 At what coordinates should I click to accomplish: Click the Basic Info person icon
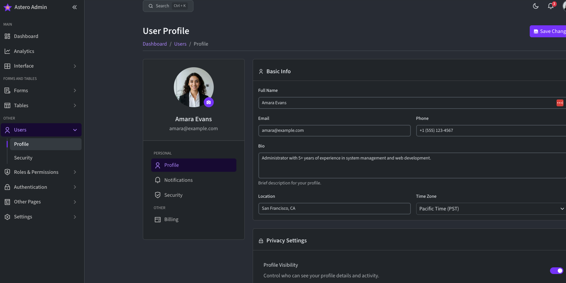[x=261, y=72]
